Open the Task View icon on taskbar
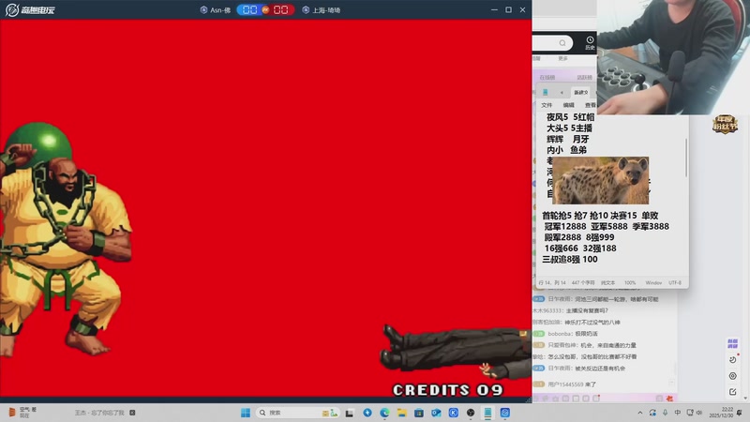 (349, 413)
